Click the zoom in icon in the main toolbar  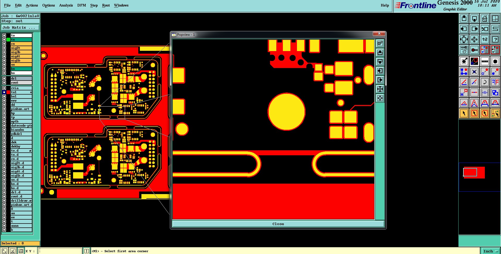point(464,39)
